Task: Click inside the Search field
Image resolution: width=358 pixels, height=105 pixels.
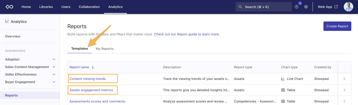Action: click(264, 7)
